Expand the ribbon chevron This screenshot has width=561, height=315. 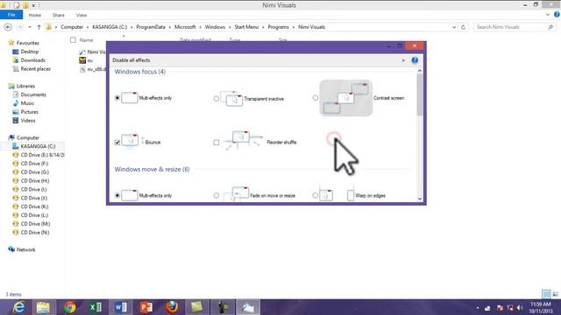tap(548, 15)
